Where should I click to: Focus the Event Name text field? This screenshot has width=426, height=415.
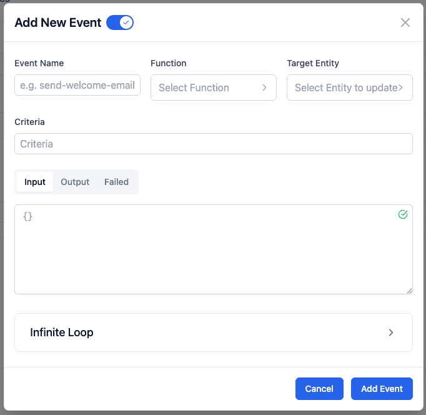[x=77, y=85]
